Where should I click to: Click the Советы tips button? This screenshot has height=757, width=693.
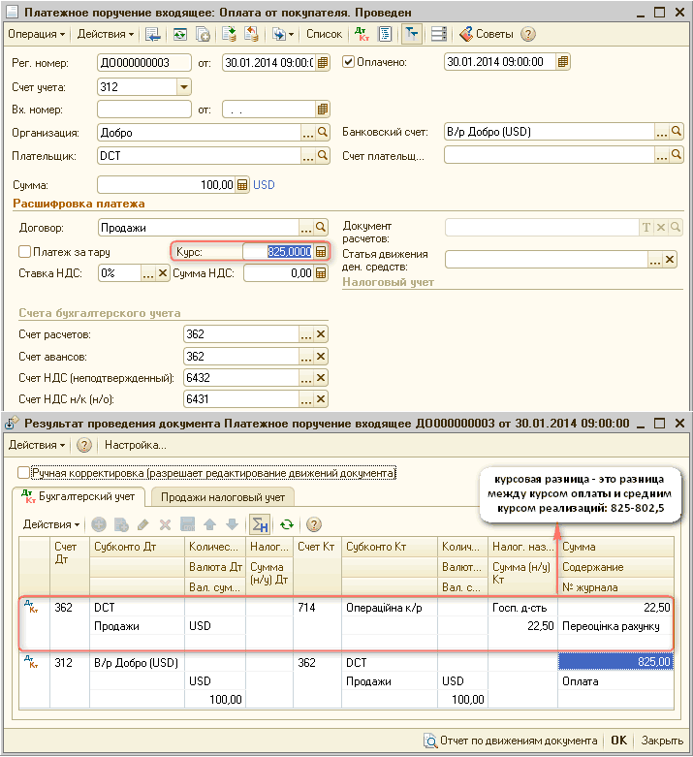click(487, 34)
